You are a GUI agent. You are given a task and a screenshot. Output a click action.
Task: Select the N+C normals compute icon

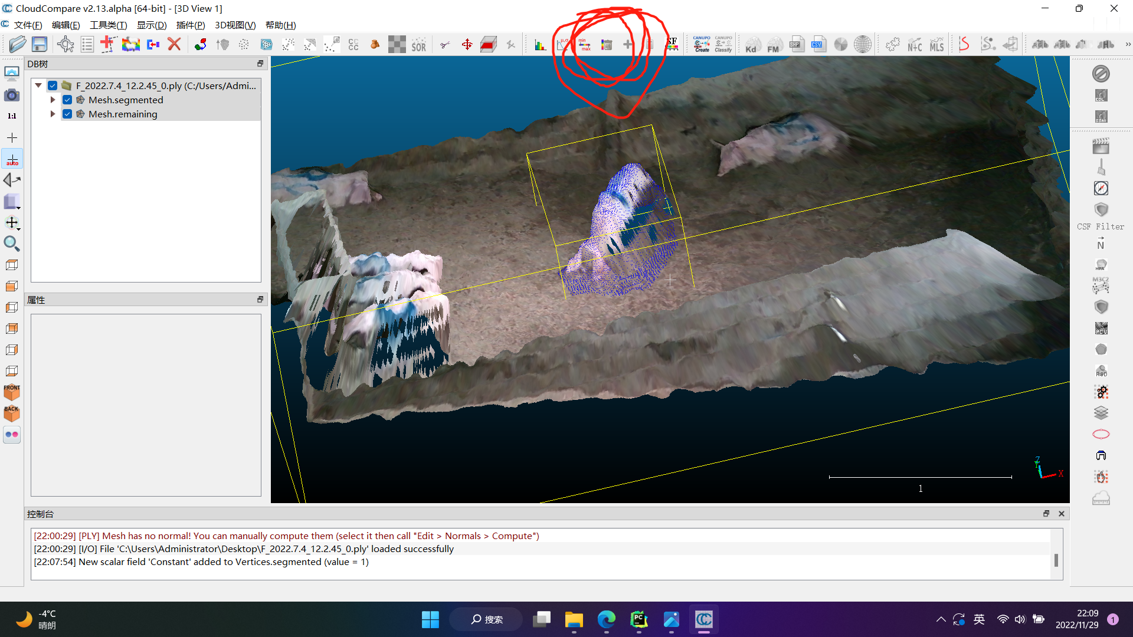pyautogui.click(x=914, y=44)
